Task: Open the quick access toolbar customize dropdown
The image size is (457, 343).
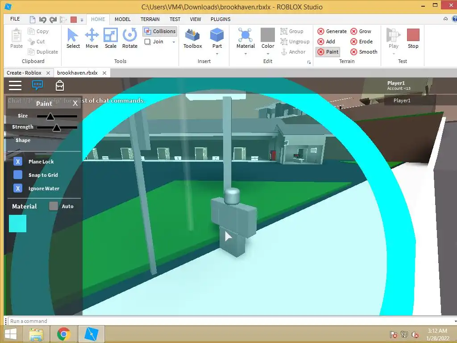Action: pyautogui.click(x=82, y=20)
